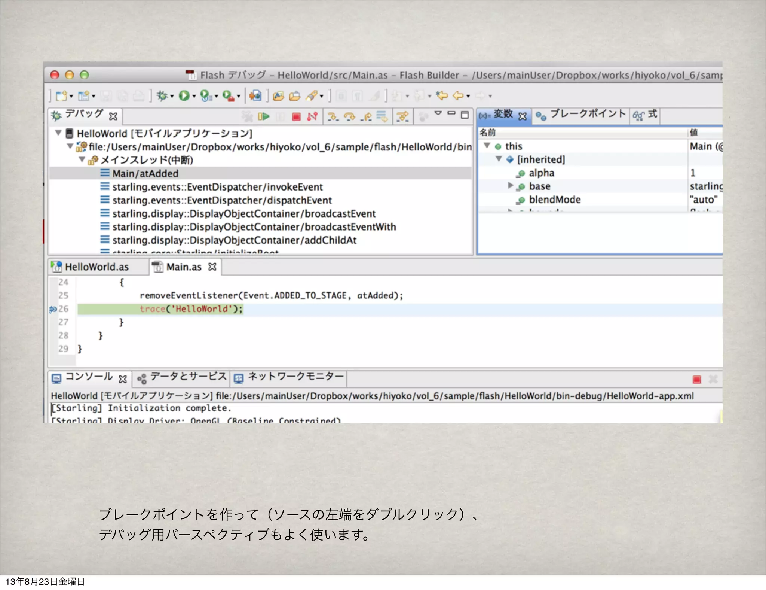Close the Main.as editor tab
This screenshot has height=590, width=766.
tap(212, 267)
